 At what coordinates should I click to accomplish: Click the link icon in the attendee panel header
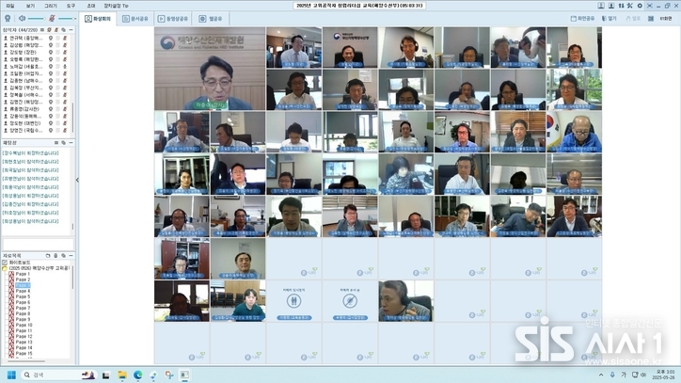63,30
